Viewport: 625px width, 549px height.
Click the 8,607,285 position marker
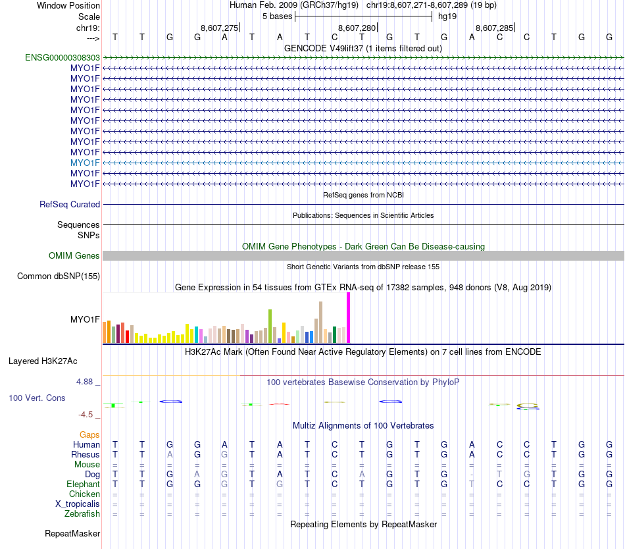click(x=495, y=28)
